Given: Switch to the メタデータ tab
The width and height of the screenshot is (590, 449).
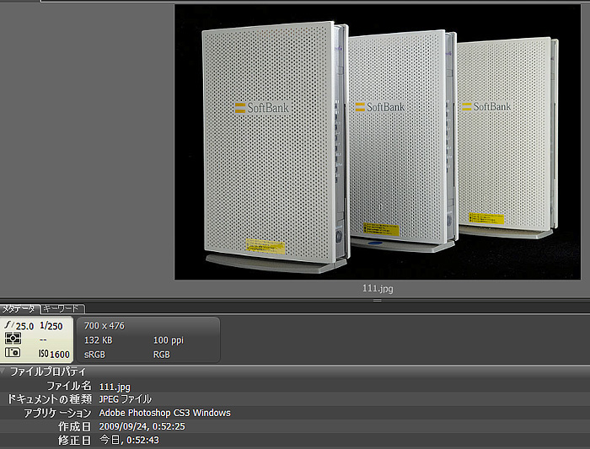Looking at the screenshot, I should 19,309.
